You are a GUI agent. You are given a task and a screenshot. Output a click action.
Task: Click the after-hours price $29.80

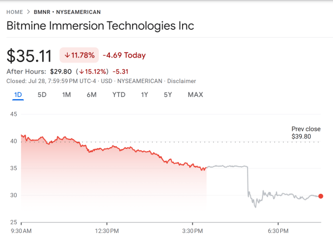point(62,71)
